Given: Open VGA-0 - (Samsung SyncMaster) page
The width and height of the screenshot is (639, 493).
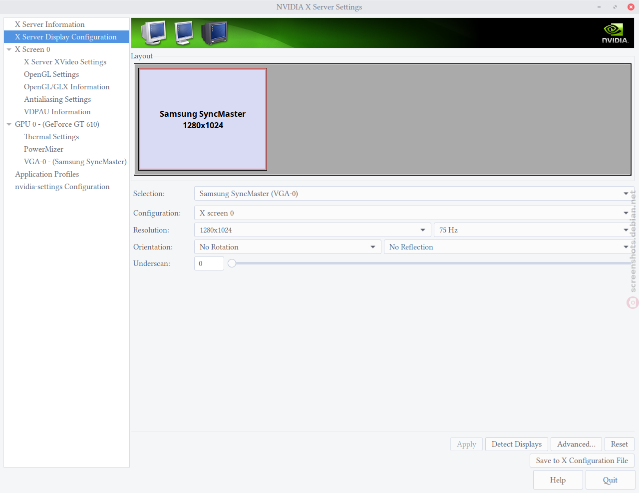Looking at the screenshot, I should pos(75,162).
